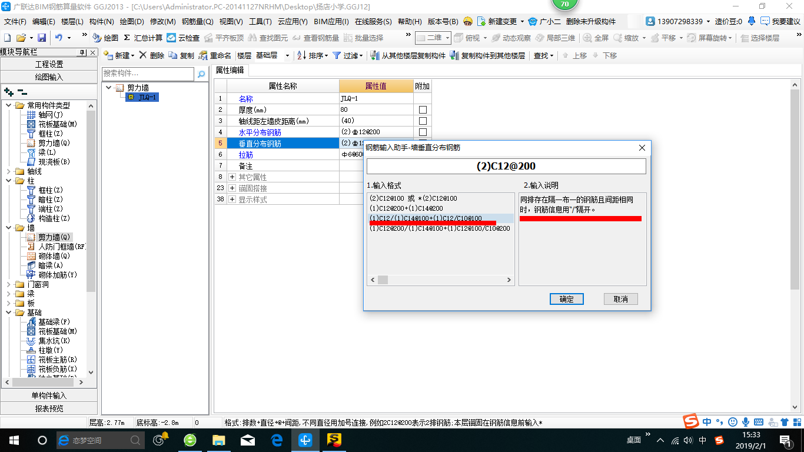Viewport: 804px width, 452px height.
Task: Open 报表预览 panel
Action: pos(49,408)
